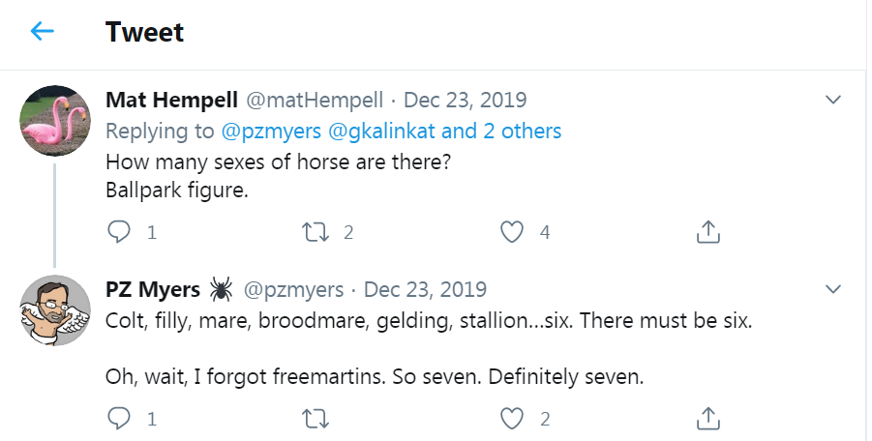Reply to PZ Myers' tweet

(x=119, y=419)
